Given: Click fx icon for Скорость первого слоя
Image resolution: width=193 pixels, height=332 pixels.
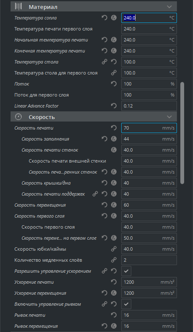Looking at the screenshot, I should point(114,216).
